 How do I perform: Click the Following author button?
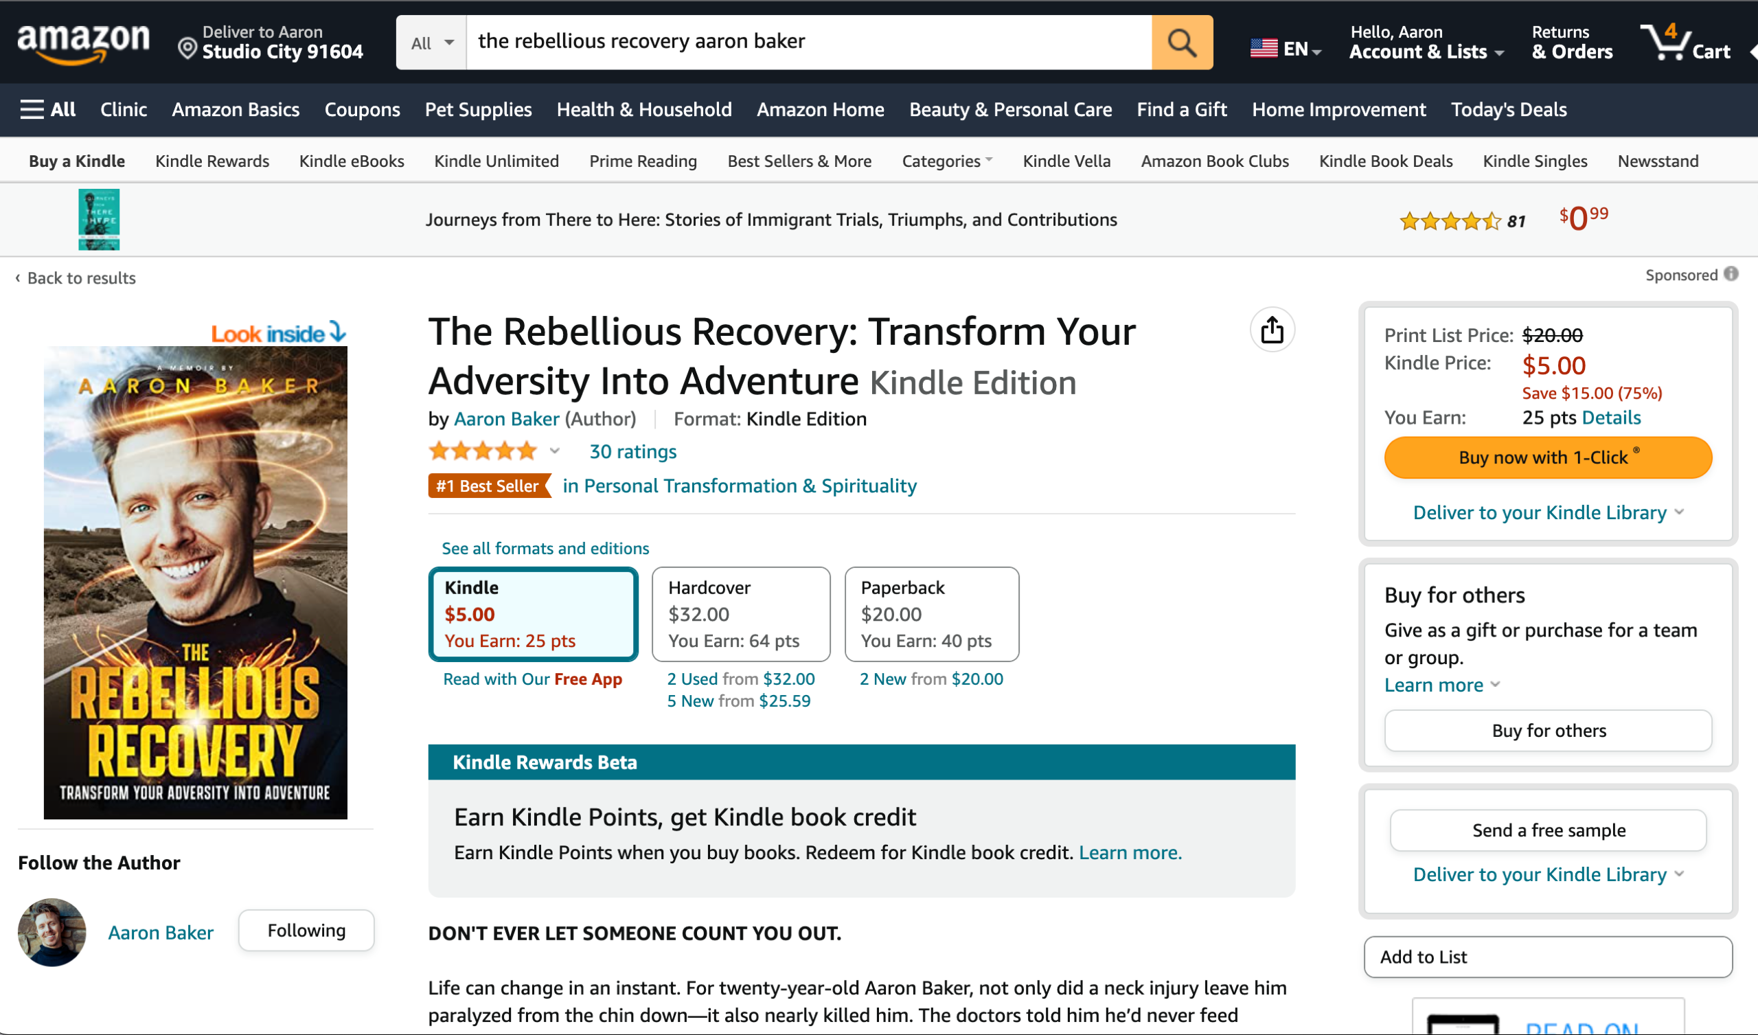click(306, 931)
